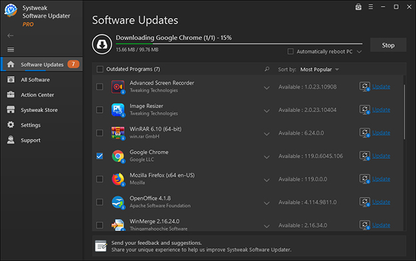Viewport: 416px width, 261px height.
Task: Click the Image Resizer app icon
Action: (118, 110)
